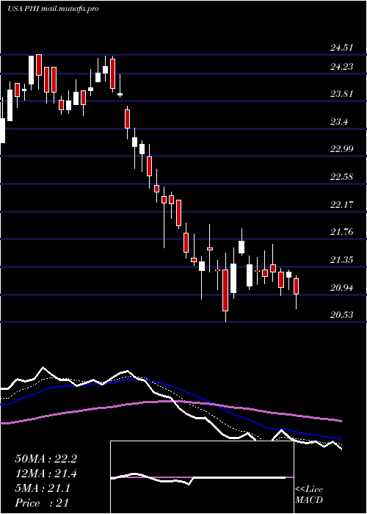Screen dimensions: 367x514
Task: Click the 24.51 price level label
Action: 341,48
